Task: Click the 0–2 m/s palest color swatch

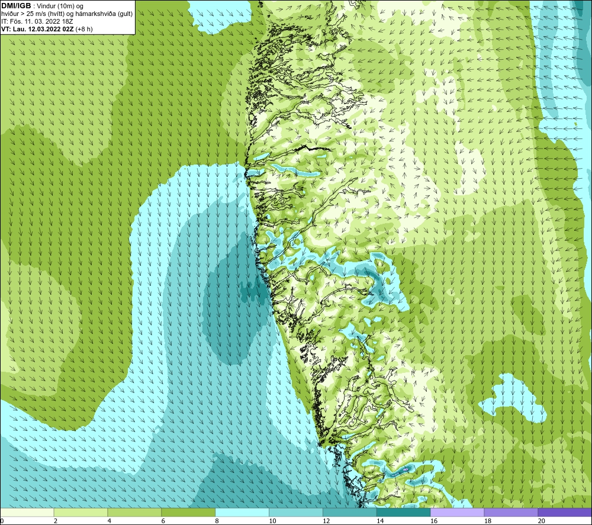Action: click(x=27, y=513)
